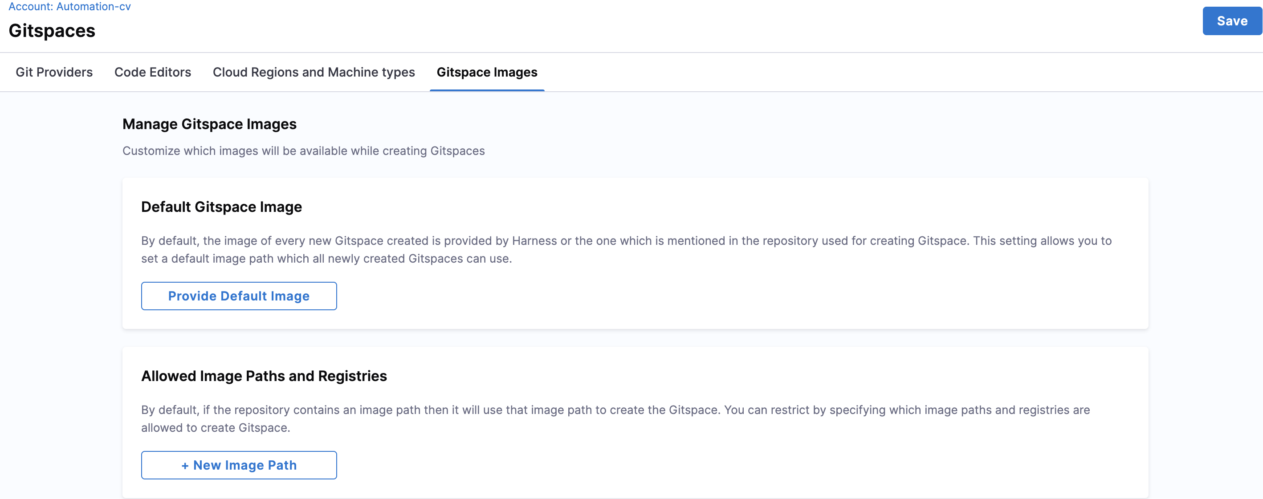1263x499 pixels.
Task: Click blank area right of Provide Default Image
Action: 686,296
